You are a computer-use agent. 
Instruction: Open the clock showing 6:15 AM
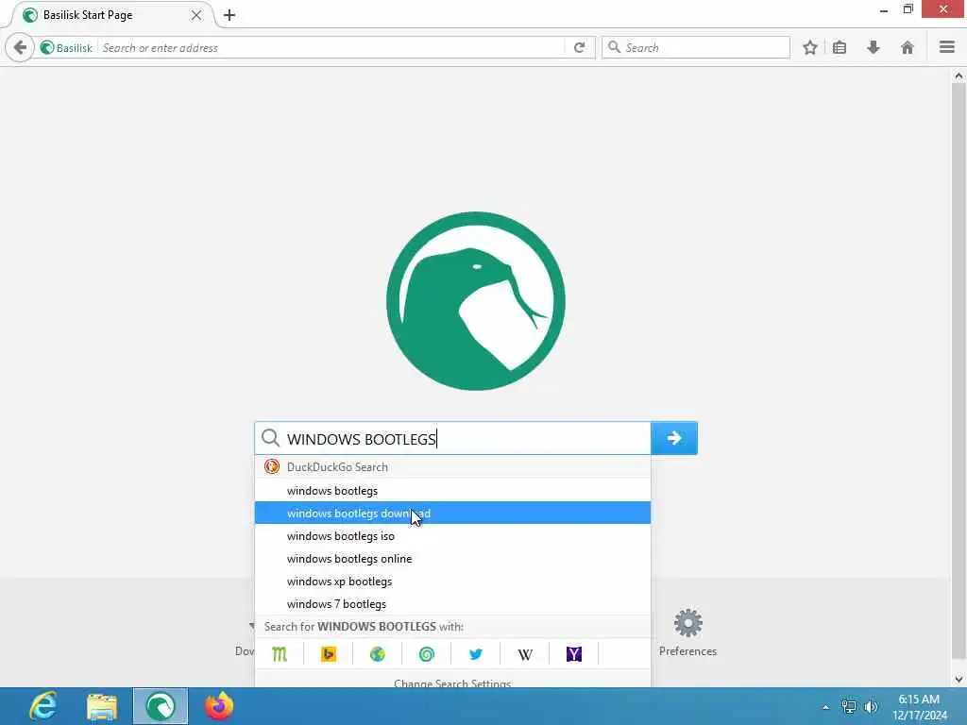(919, 706)
